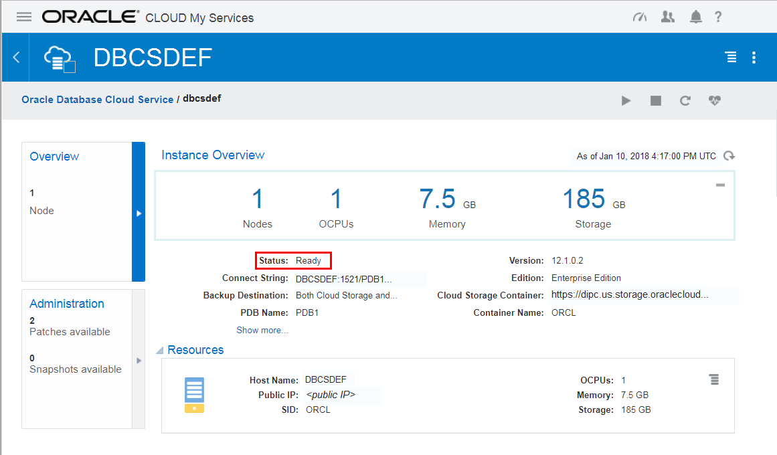This screenshot has height=455, width=777.
Task: Click the ORACLE logo
Action: pyautogui.click(x=90, y=16)
